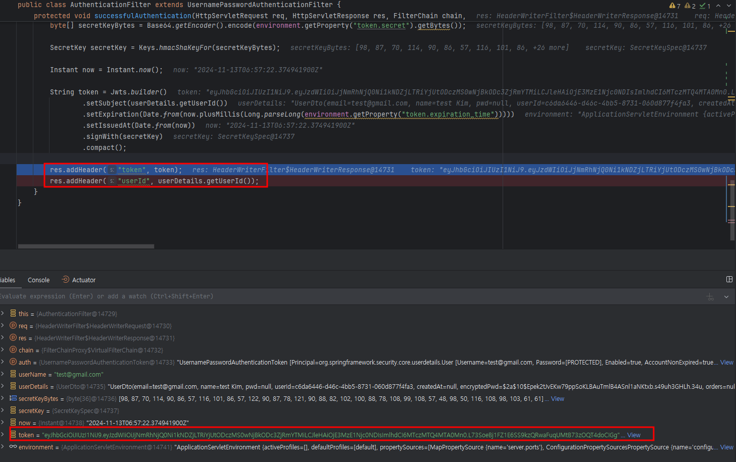Click the parameter icon of 'chain' variable
The height and width of the screenshot is (462, 736).
click(13, 350)
